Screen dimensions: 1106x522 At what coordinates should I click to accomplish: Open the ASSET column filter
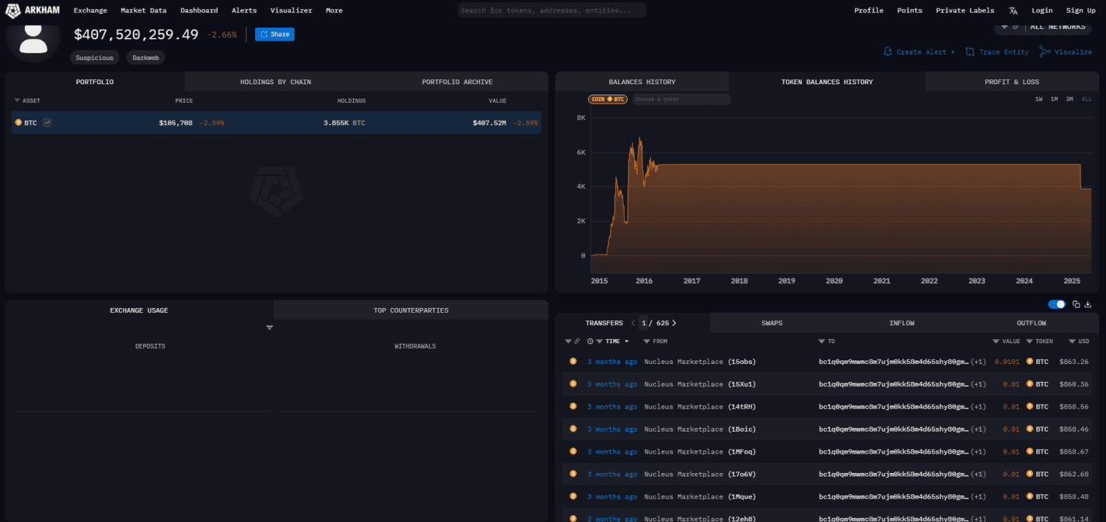tap(17, 101)
